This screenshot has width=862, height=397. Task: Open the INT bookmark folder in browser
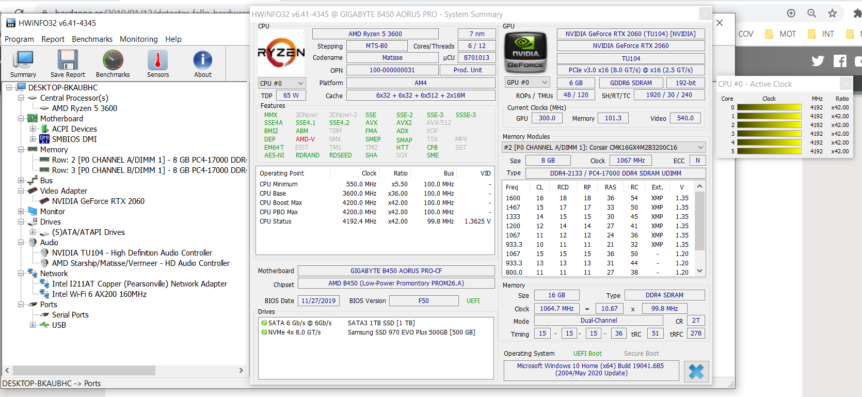point(821,34)
